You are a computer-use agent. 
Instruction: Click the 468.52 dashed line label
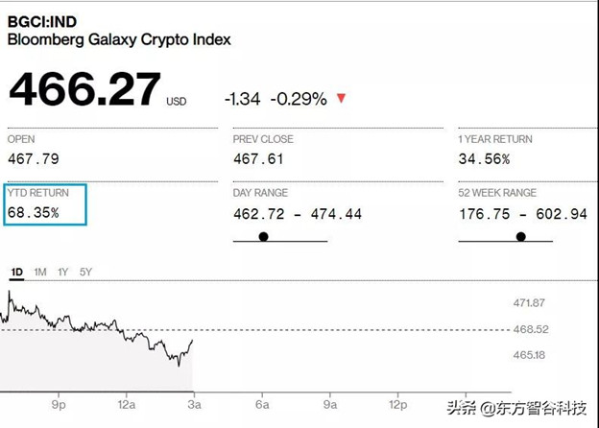pos(531,329)
